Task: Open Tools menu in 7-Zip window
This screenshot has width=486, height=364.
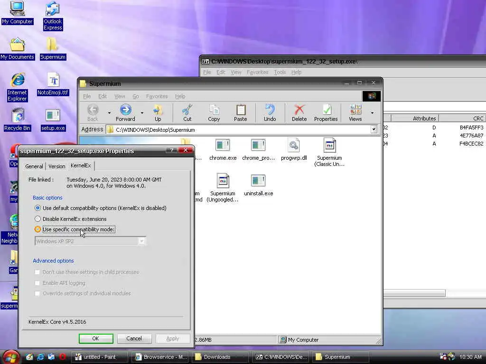Action: pyautogui.click(x=280, y=72)
